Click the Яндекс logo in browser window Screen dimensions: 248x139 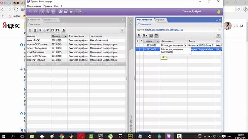(x=11, y=25)
